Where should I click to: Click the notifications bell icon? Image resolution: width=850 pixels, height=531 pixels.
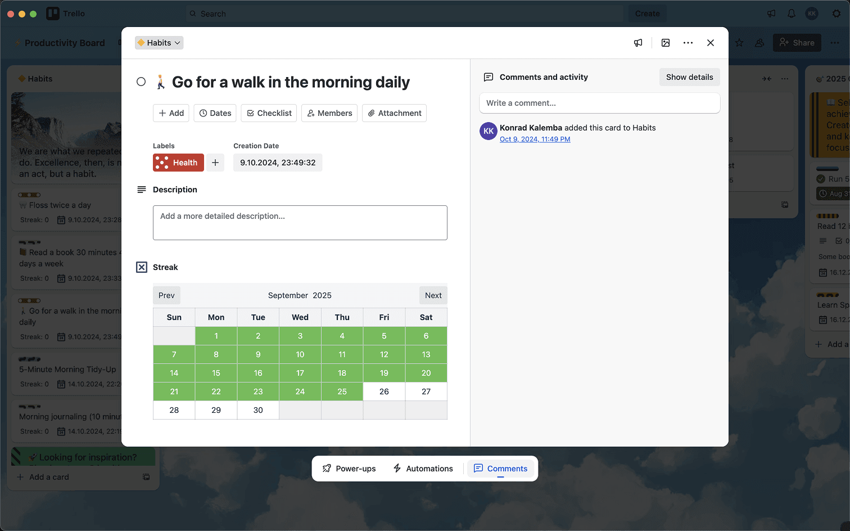point(792,13)
